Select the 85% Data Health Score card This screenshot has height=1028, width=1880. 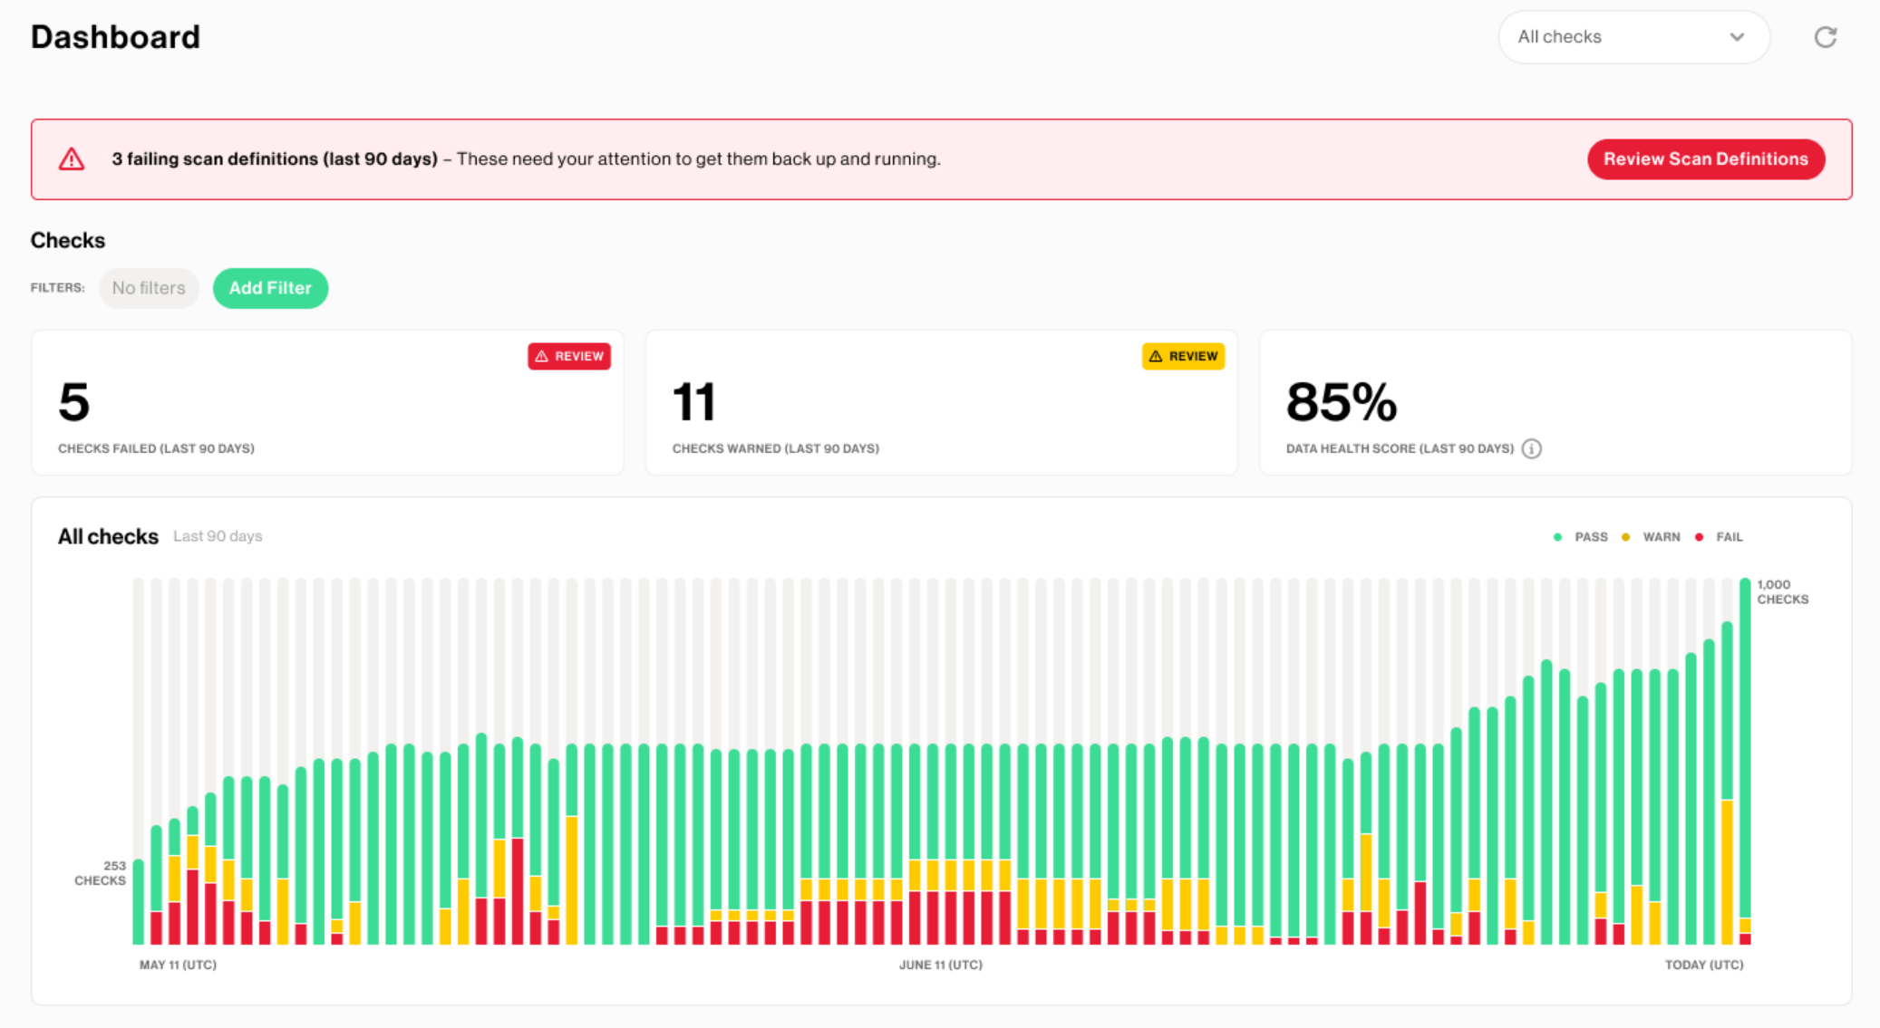point(1555,403)
